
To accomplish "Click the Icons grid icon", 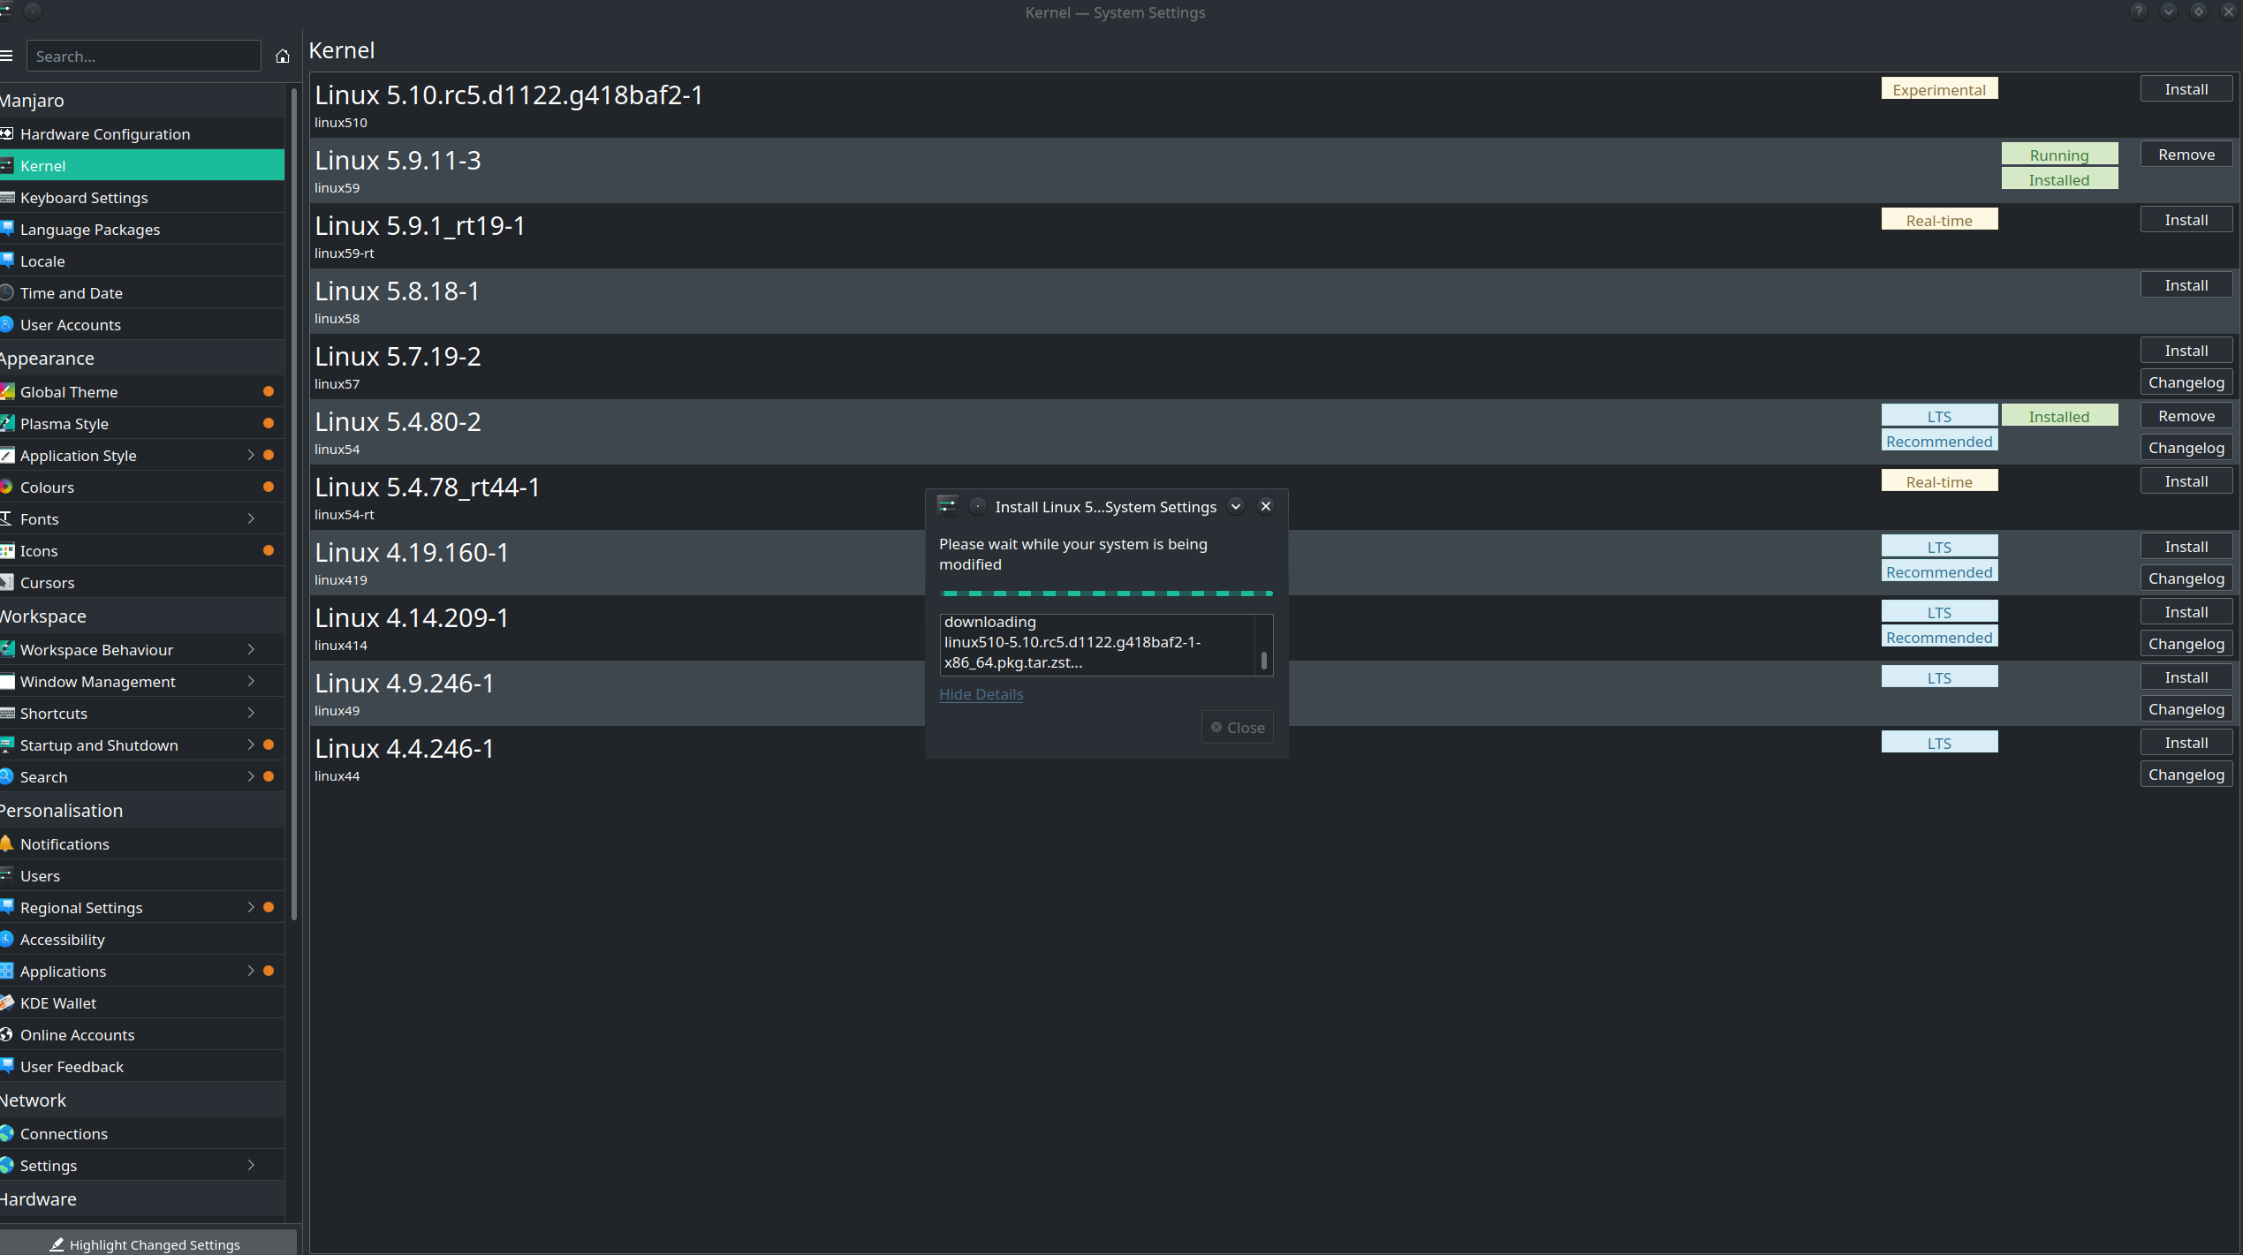I will (x=7, y=551).
